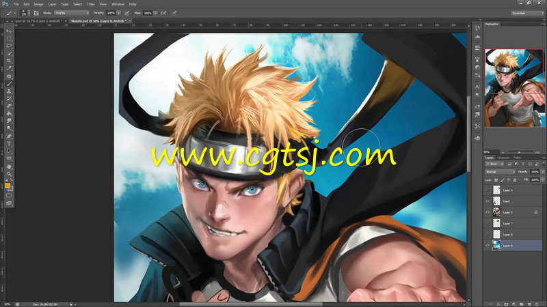
Task: Change screen mode at toolbox bottom
Action: click(9, 203)
